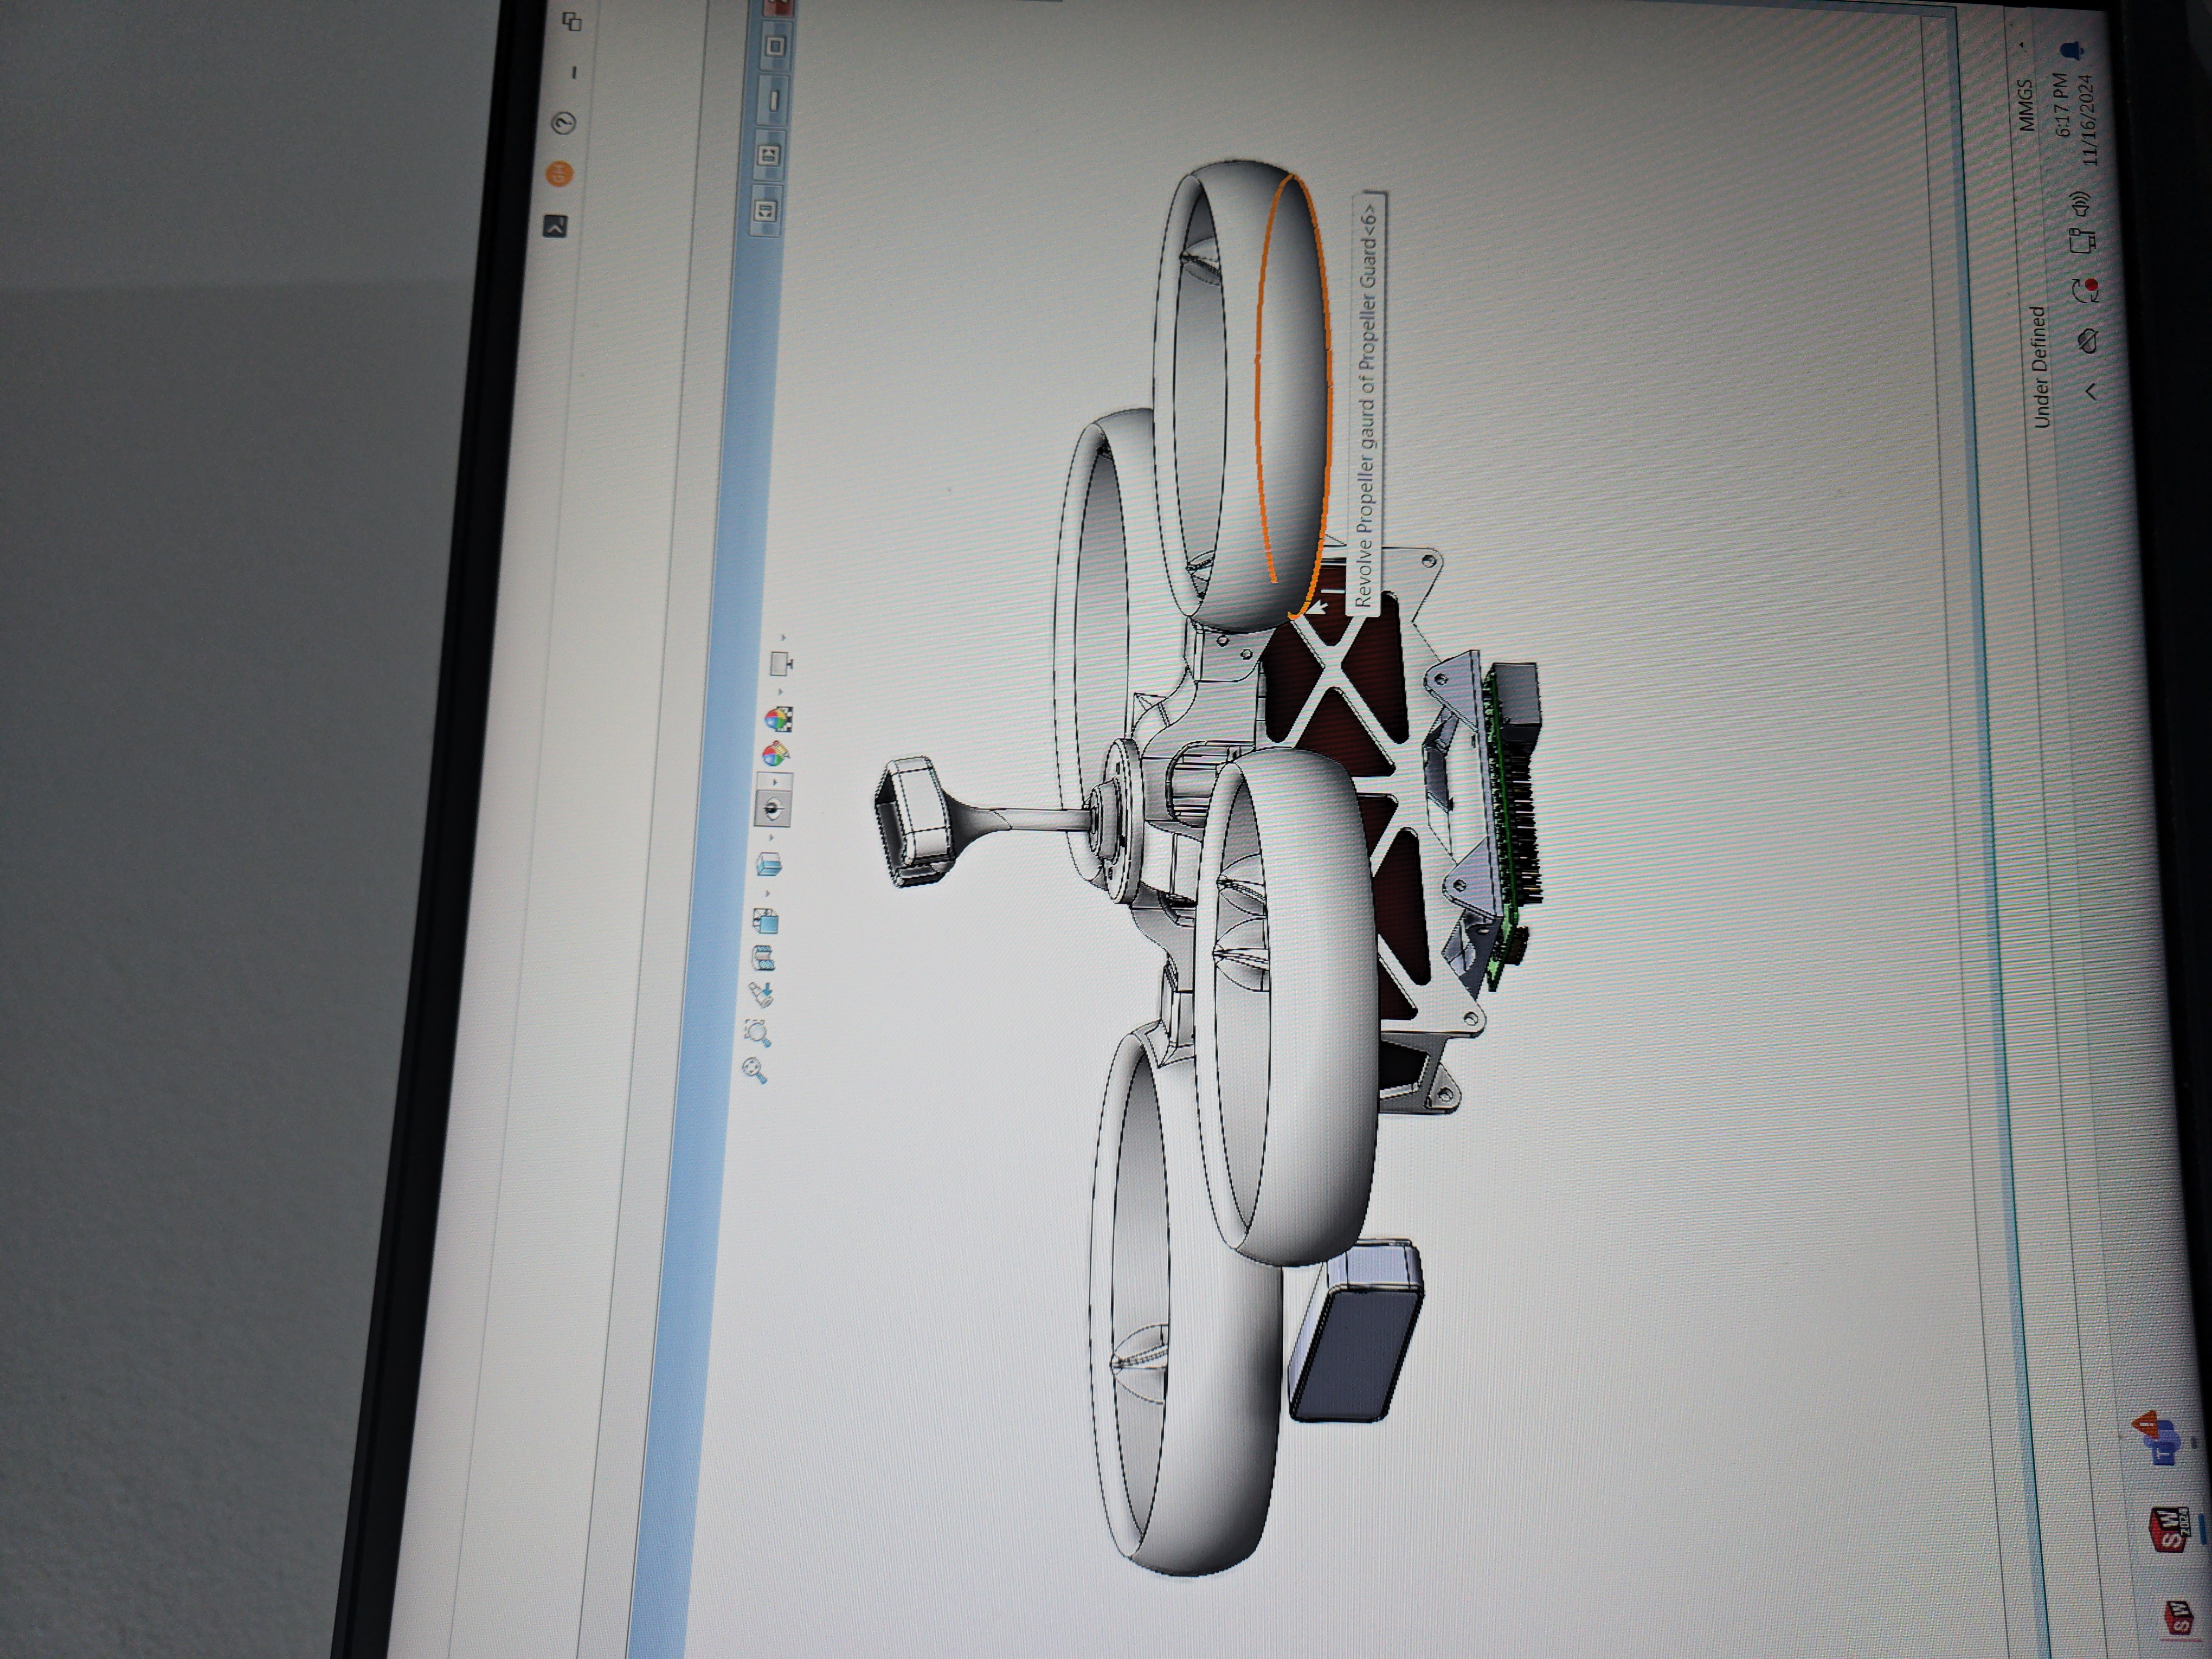The height and width of the screenshot is (1659, 2212).
Task: Expand the Display Style dropdown arrow
Action: pos(771,838)
